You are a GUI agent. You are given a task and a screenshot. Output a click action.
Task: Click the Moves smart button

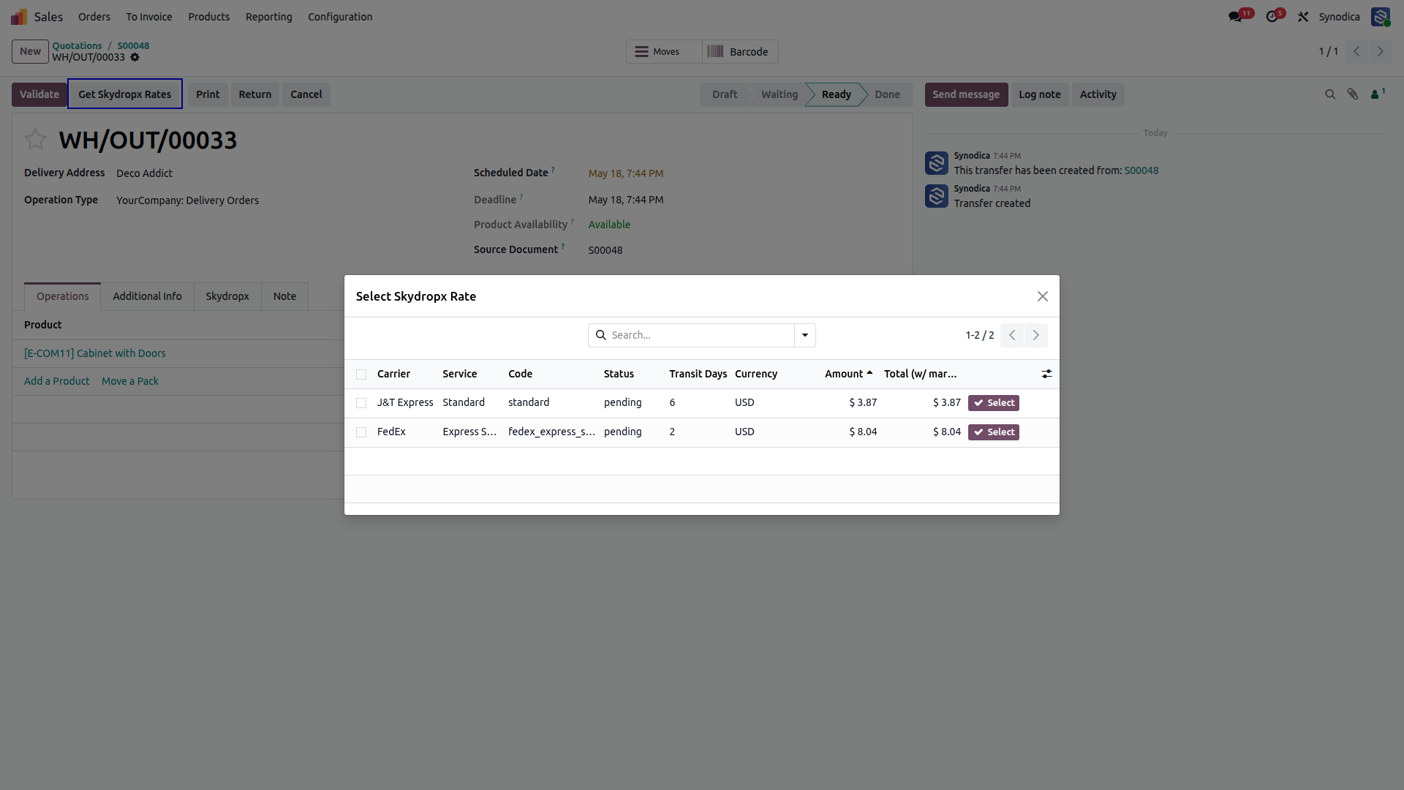(665, 51)
